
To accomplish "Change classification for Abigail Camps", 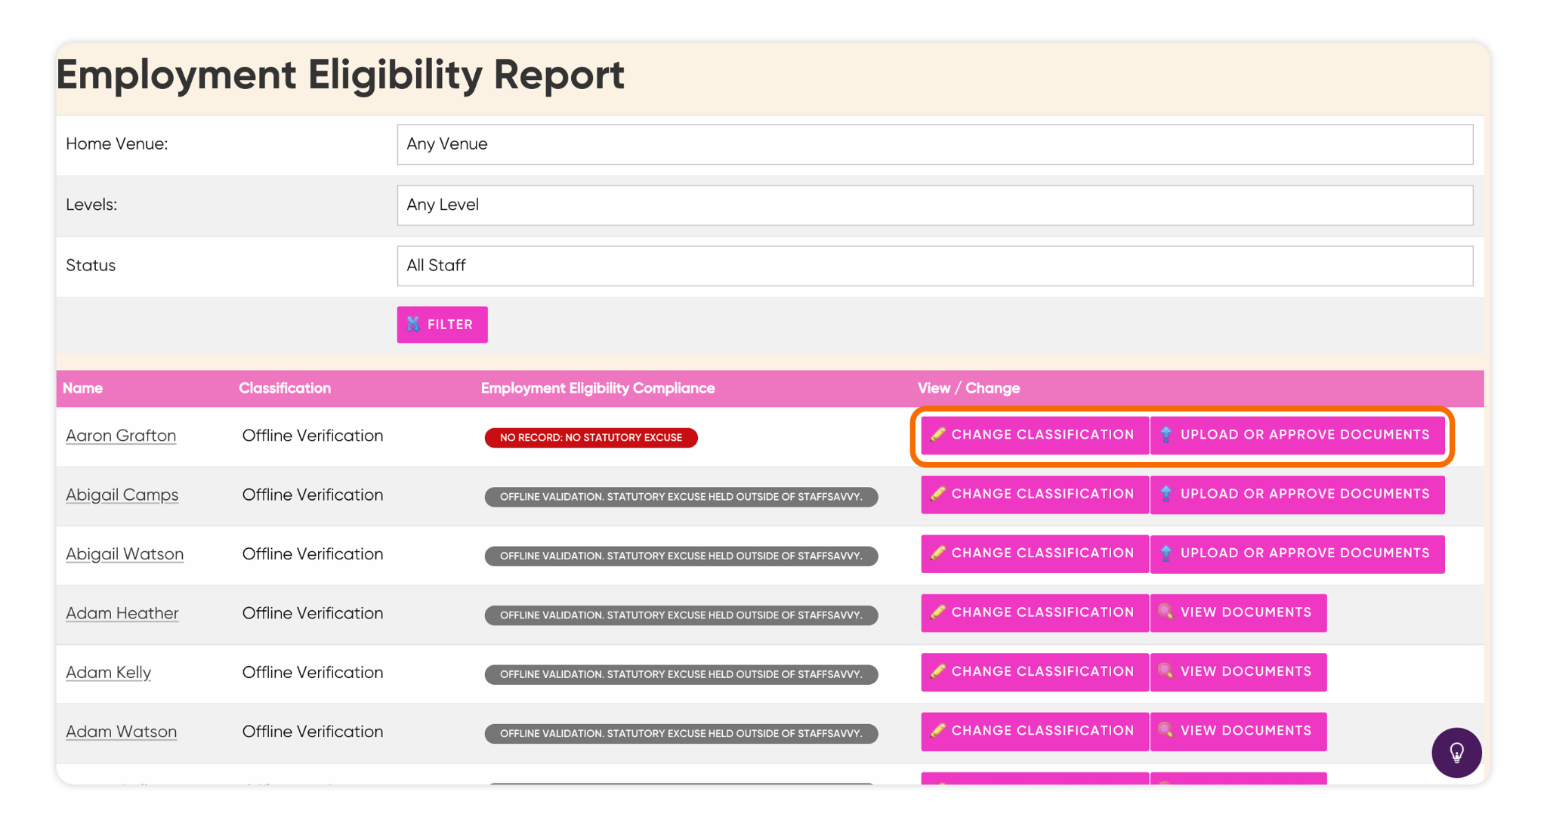I will click(1034, 494).
